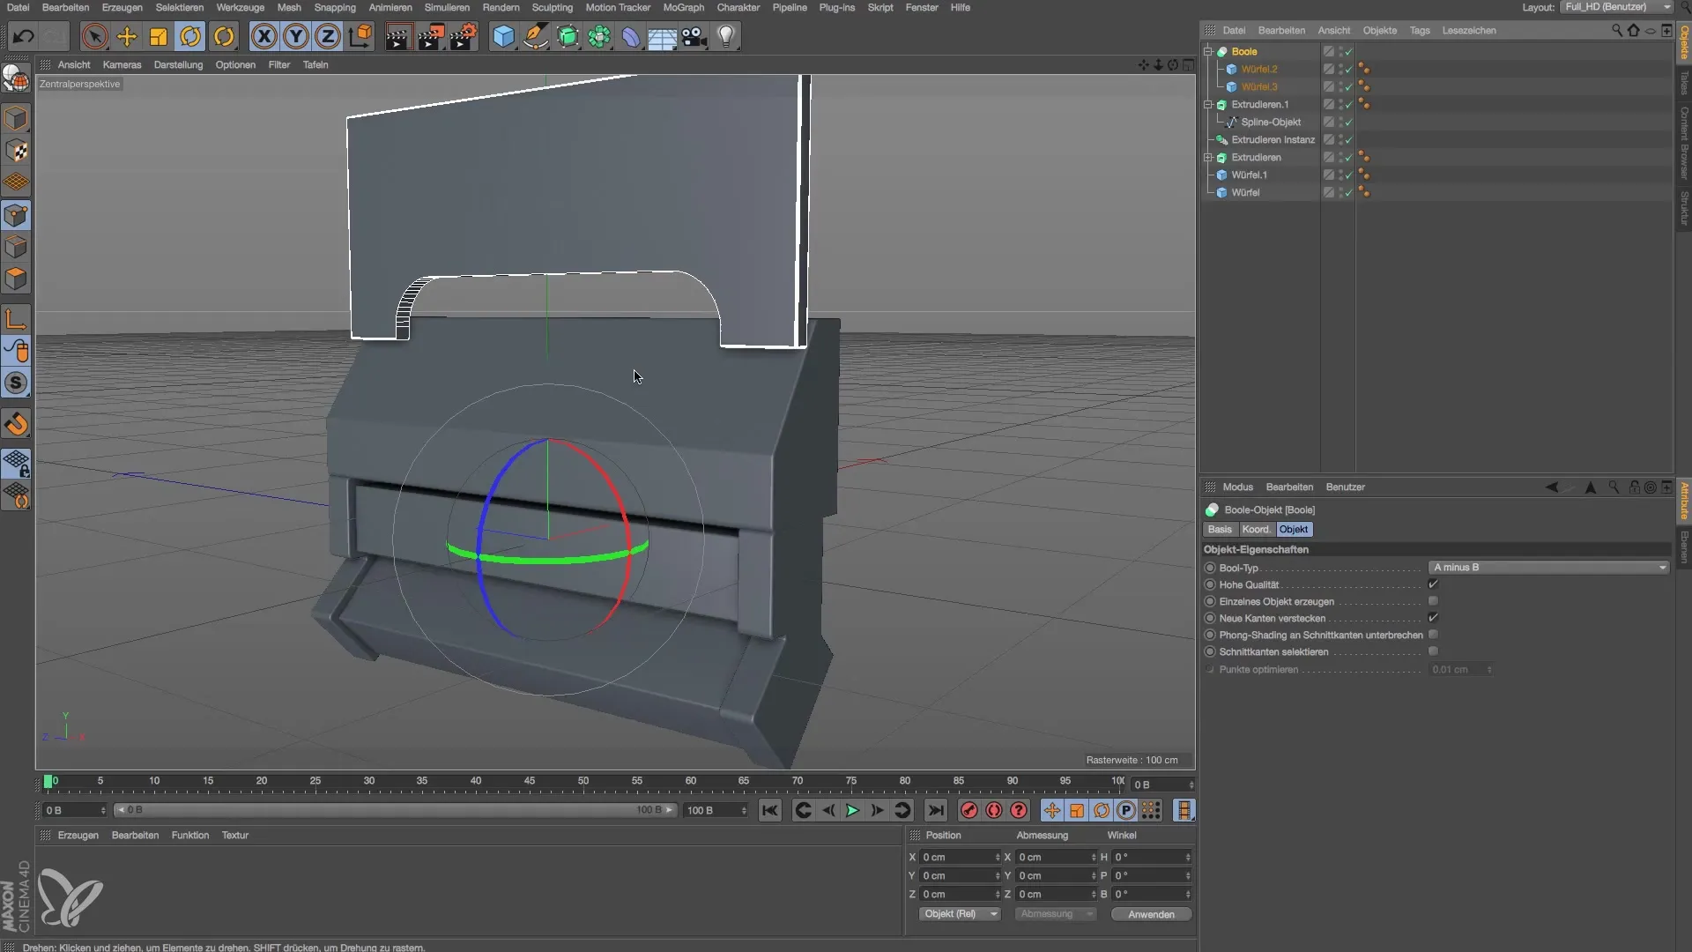Image resolution: width=1692 pixels, height=952 pixels.
Task: Add a camera object
Action: (x=694, y=36)
